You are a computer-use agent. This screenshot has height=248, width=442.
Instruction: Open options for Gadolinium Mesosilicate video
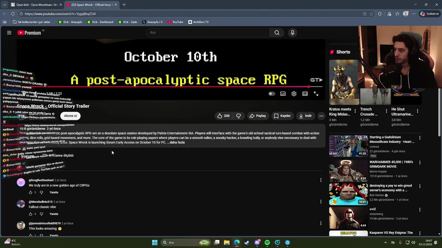[x=420, y=138]
